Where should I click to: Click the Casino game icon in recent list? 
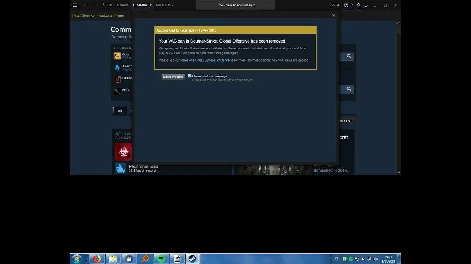click(x=117, y=80)
